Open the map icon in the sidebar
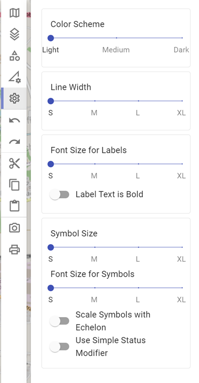 tap(14, 12)
